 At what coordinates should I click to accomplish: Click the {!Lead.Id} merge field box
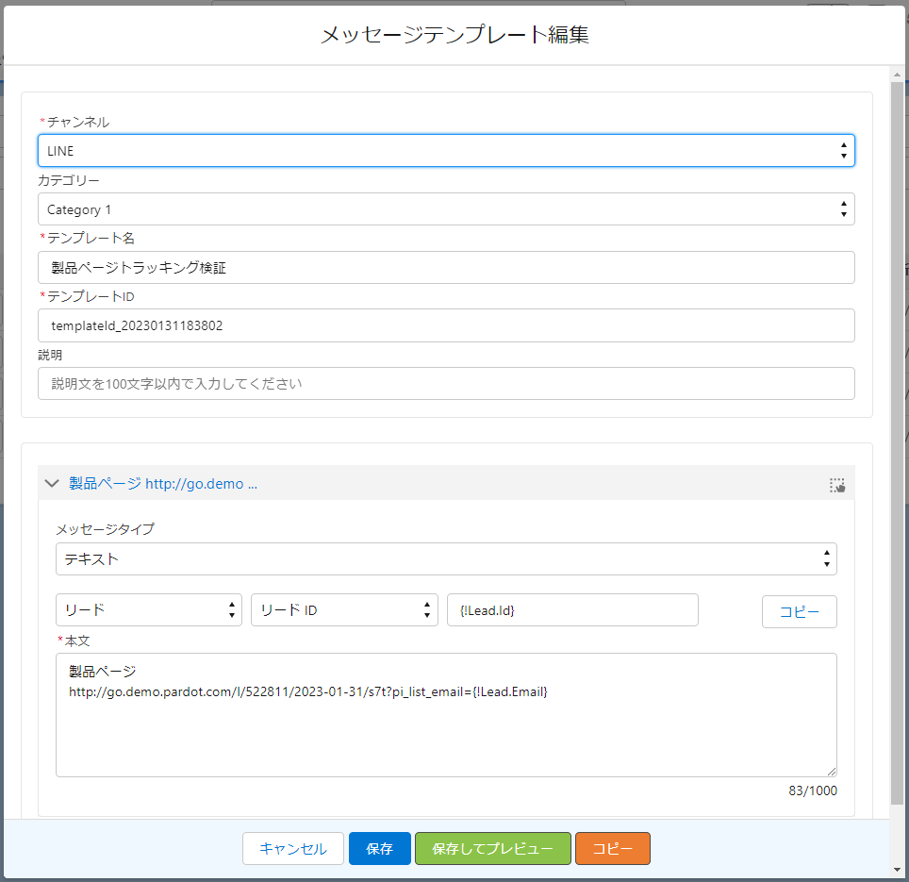[572, 610]
